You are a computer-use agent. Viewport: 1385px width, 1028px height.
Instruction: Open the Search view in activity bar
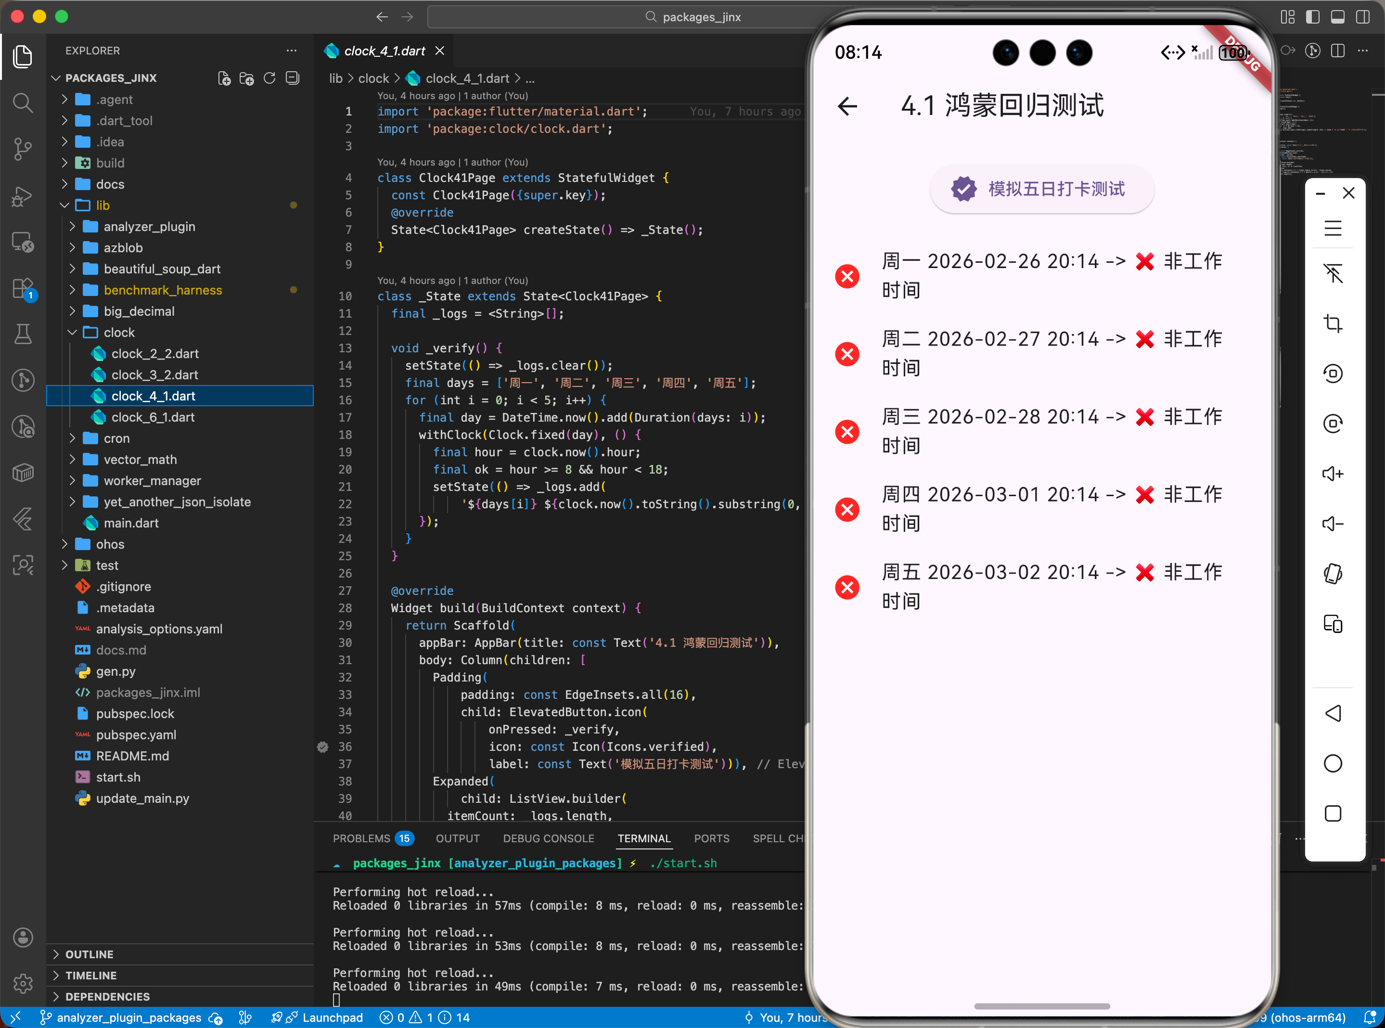23,103
